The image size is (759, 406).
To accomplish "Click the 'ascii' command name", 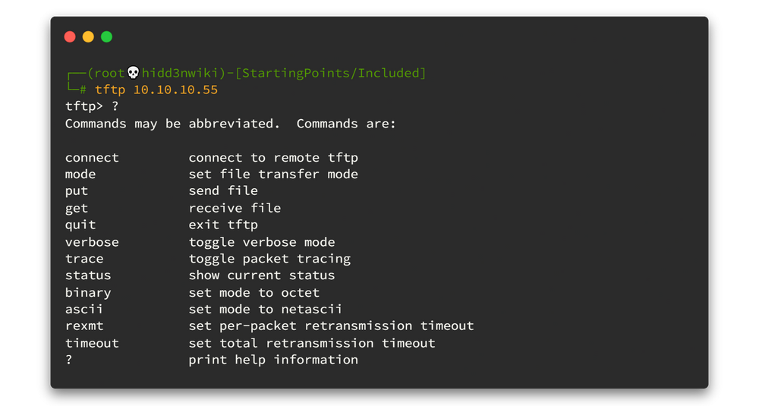I will 84,310.
